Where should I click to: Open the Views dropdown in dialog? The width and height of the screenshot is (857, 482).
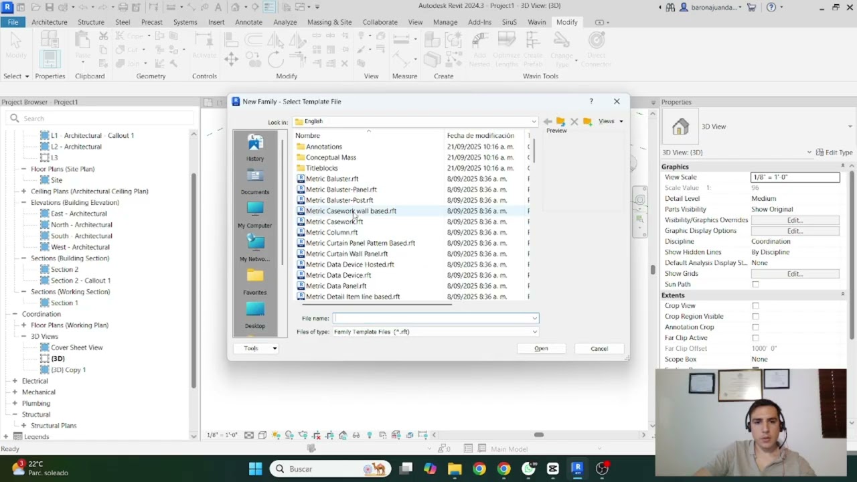pyautogui.click(x=611, y=121)
